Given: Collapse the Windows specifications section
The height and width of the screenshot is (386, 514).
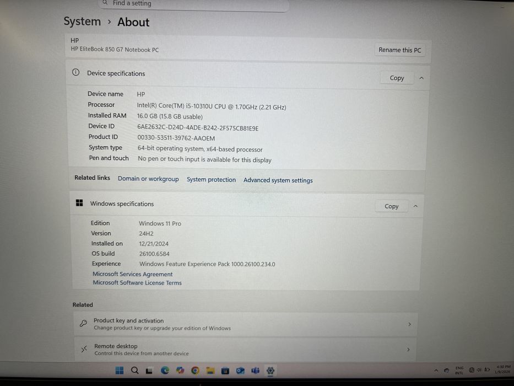Looking at the screenshot, I should click(x=415, y=206).
